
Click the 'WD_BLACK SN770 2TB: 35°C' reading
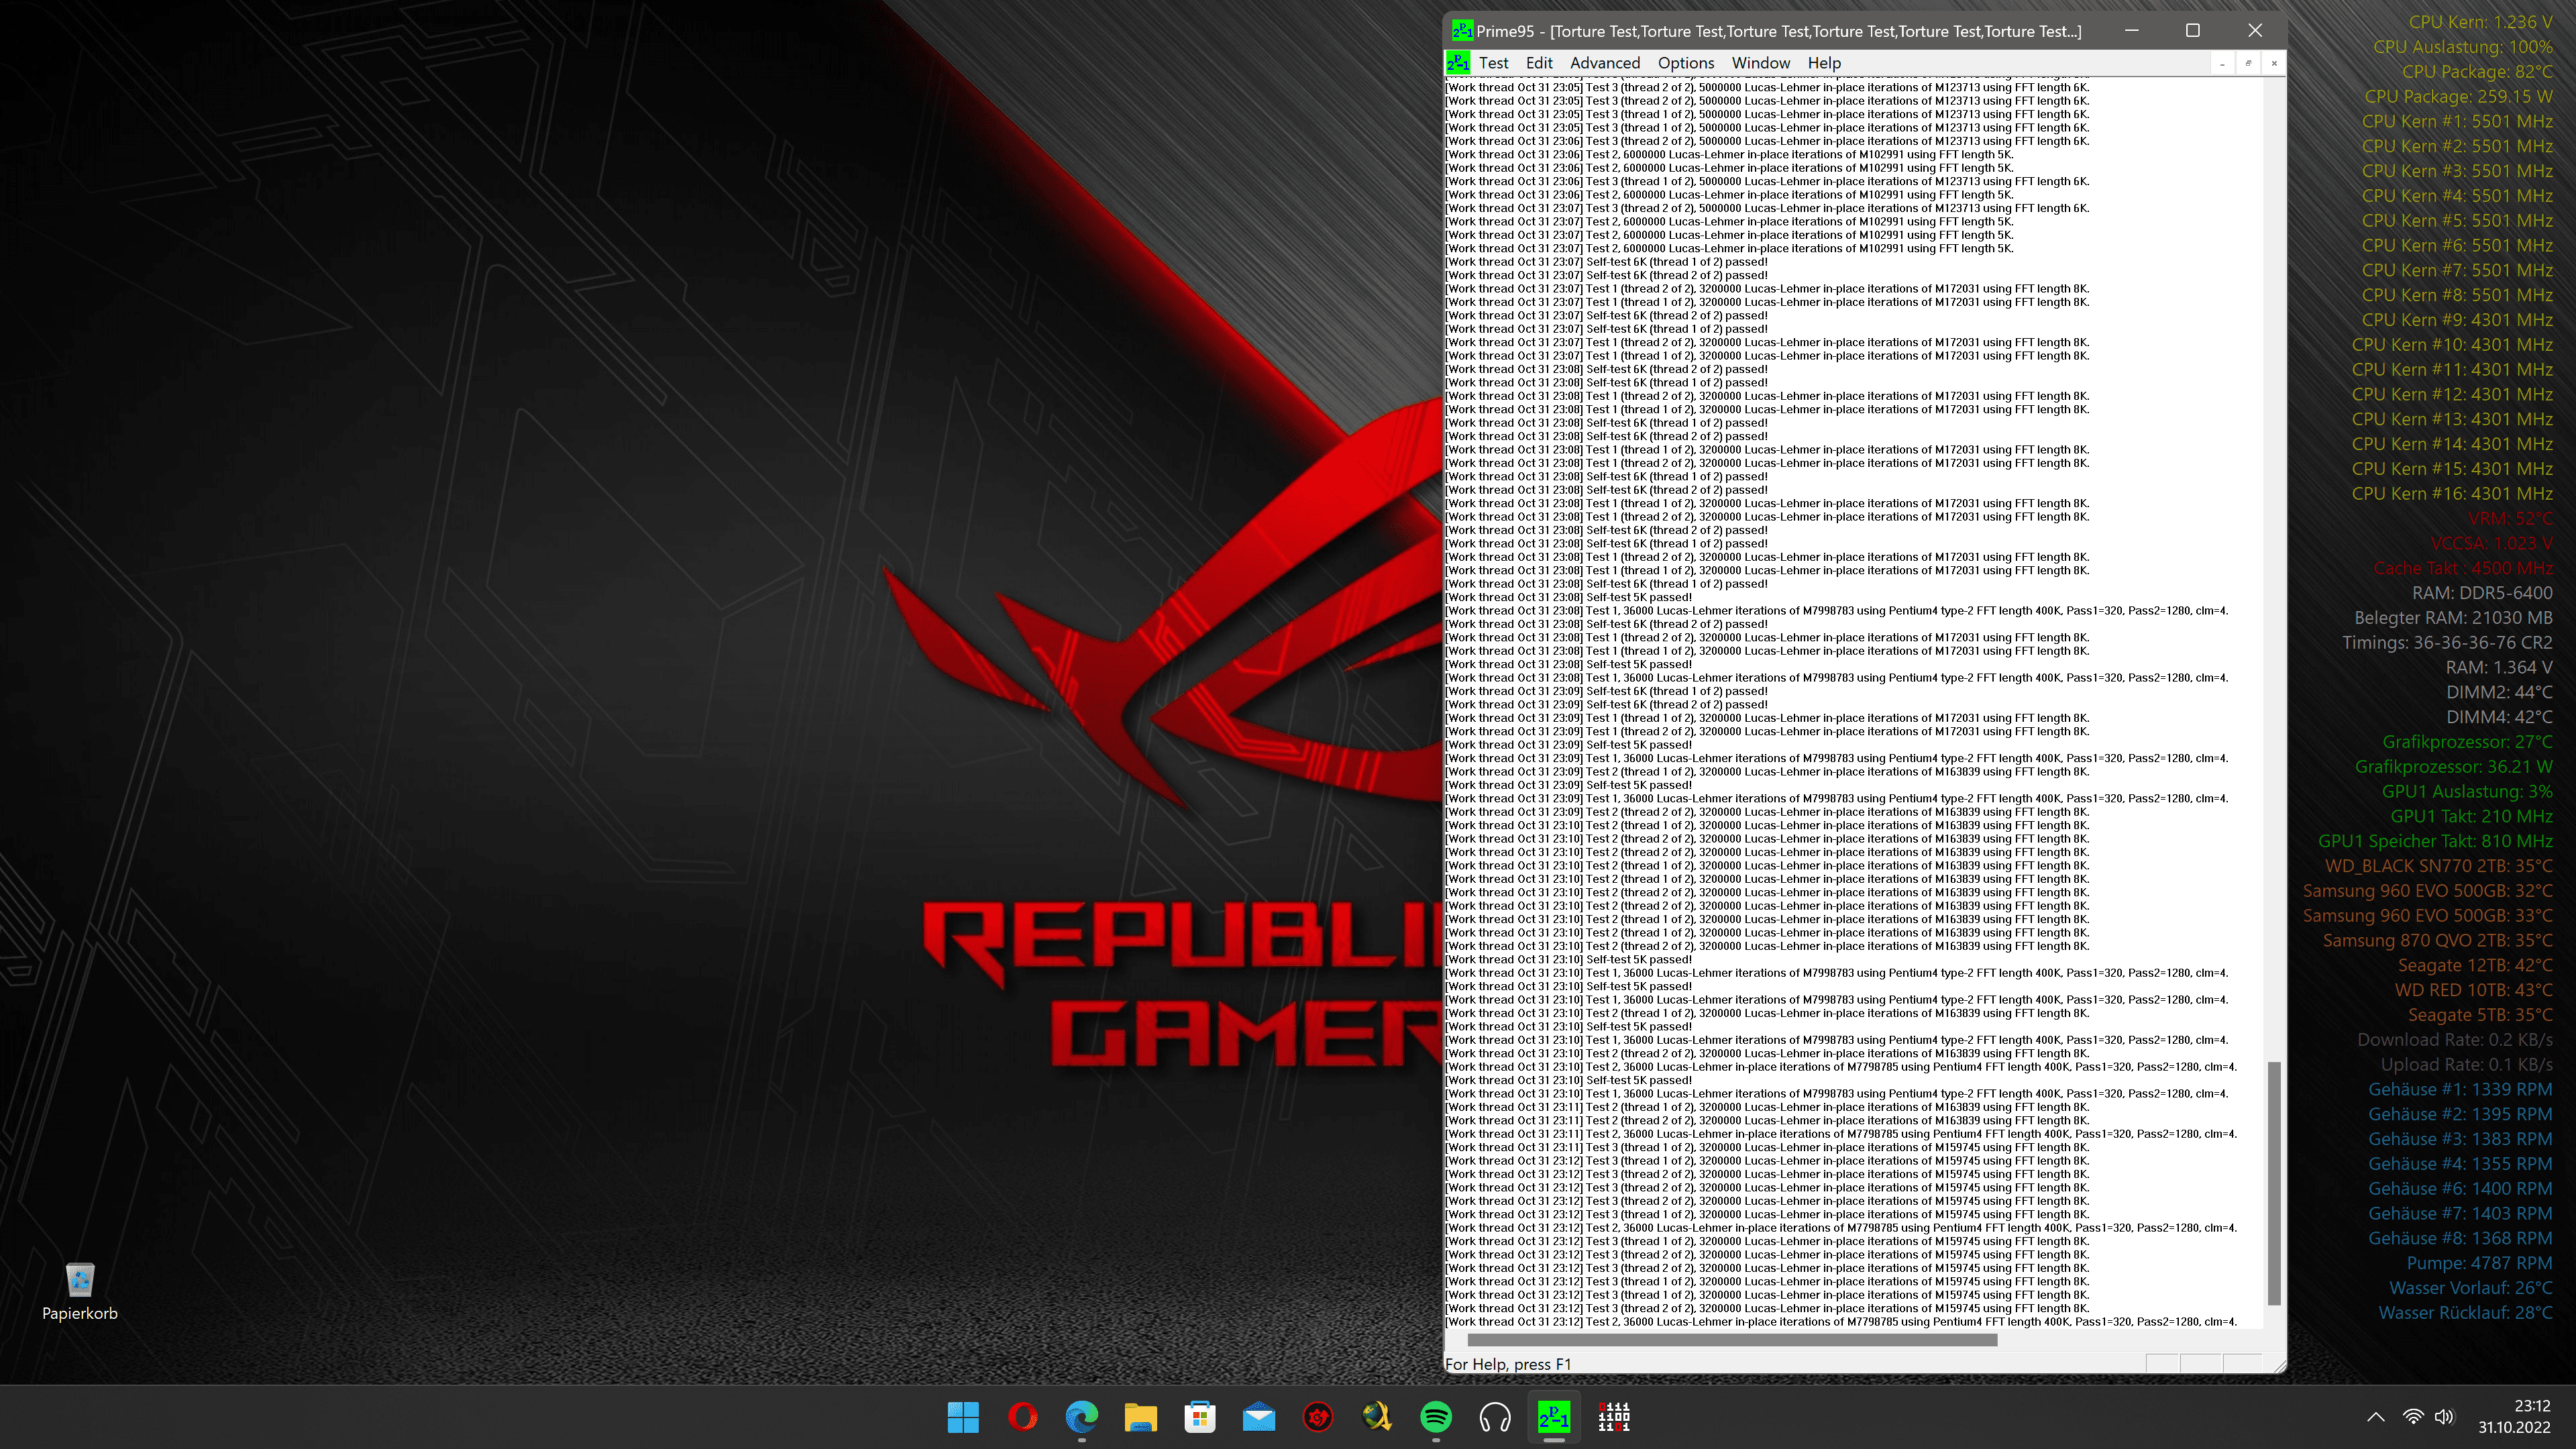(x=2438, y=866)
